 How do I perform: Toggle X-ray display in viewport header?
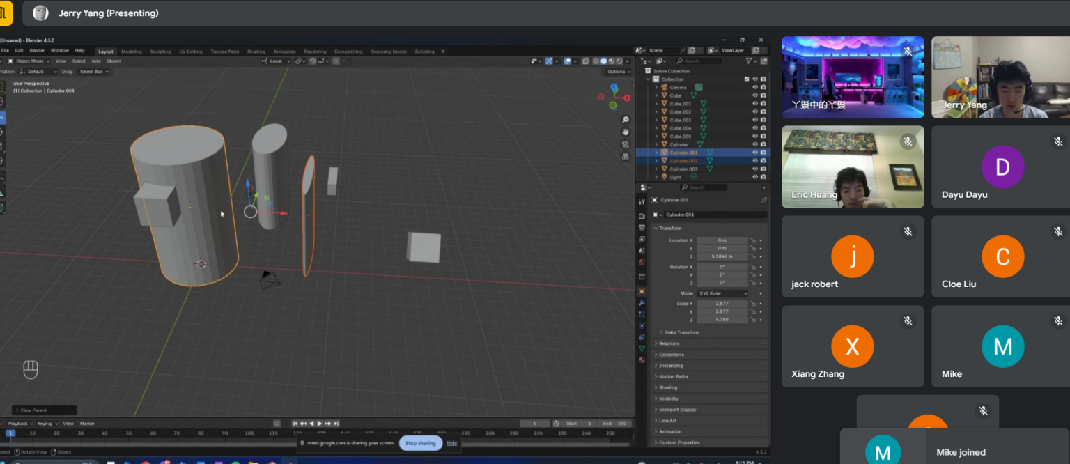point(586,61)
